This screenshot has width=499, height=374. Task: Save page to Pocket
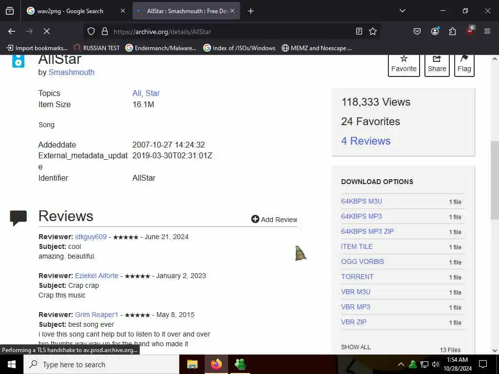coord(417,31)
